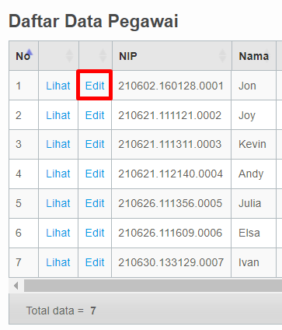Click sort arrows in the Lihat column header
282x330 pixels.
pos(69,56)
